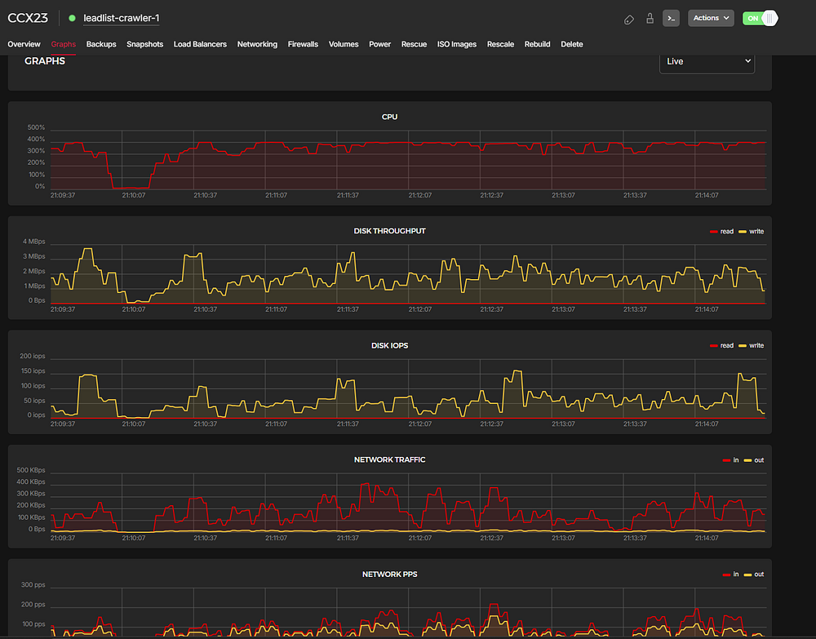Click the yellow write legend in Disk Throughput
Viewport: 816px width, 639px height.
click(751, 232)
